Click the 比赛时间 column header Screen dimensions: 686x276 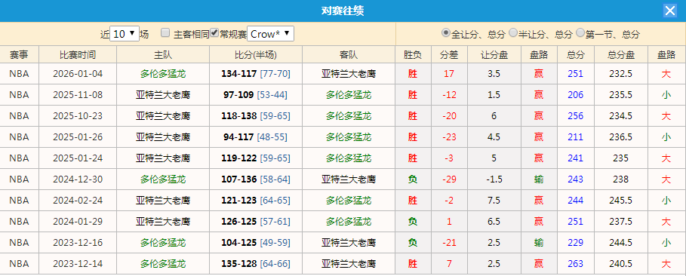[x=78, y=55]
